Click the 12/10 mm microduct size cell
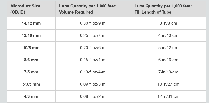Image resolution: width=209 pixels, height=103 pixels. tap(31, 35)
